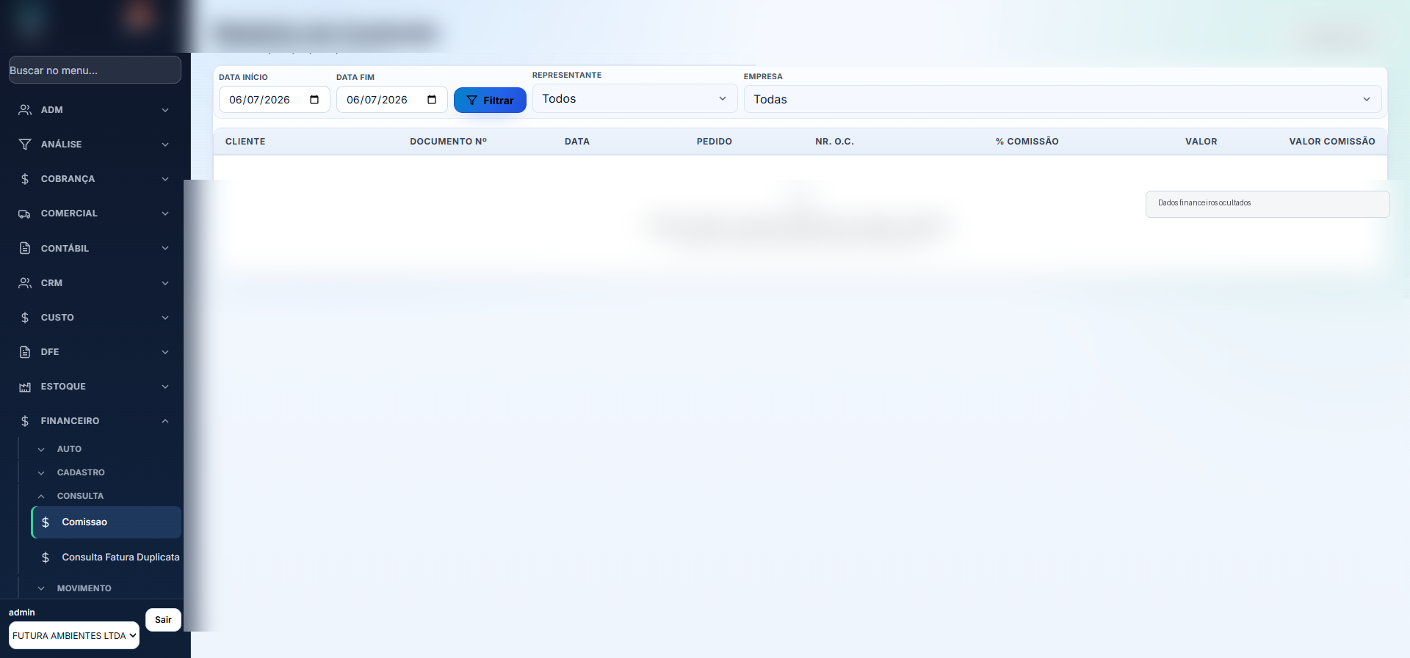Click the Comercial truck icon
The width and height of the screenshot is (1410, 658).
25,213
